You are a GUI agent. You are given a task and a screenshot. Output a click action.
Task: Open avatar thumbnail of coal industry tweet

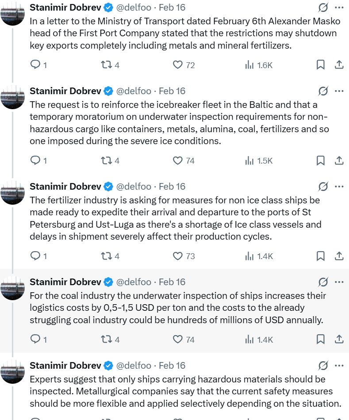click(12, 287)
